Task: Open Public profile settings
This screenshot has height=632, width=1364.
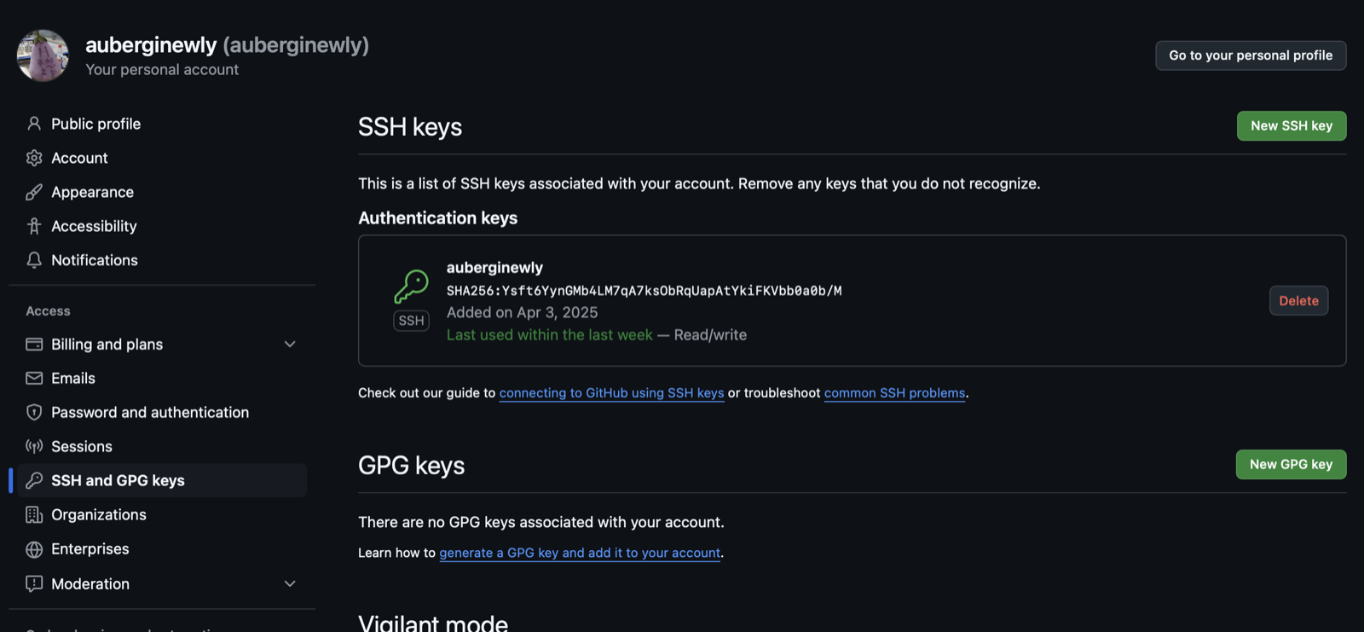Action: [162, 124]
